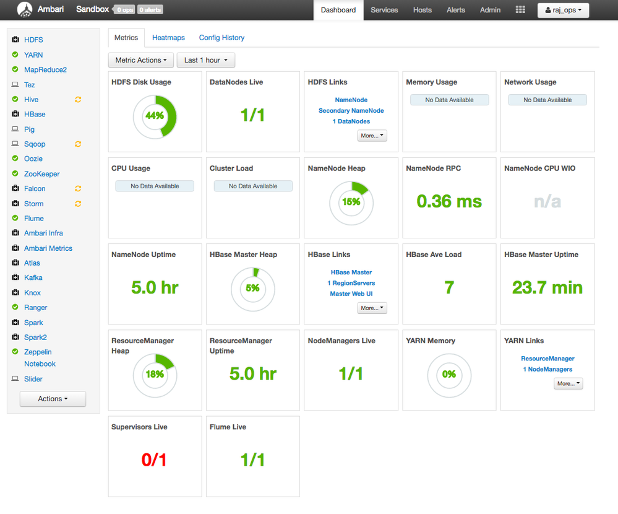Open the grid views icon in navbar

tap(520, 9)
